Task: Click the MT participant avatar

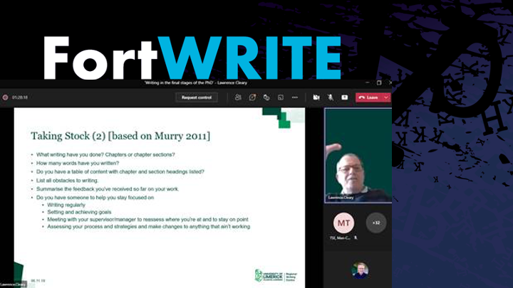Action: [343, 223]
